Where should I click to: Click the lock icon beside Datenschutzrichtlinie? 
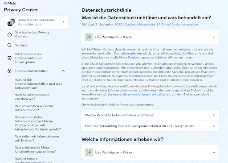point(9,71)
